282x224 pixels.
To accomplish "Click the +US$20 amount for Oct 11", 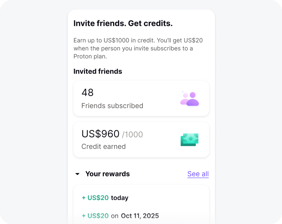I will [x=95, y=216].
